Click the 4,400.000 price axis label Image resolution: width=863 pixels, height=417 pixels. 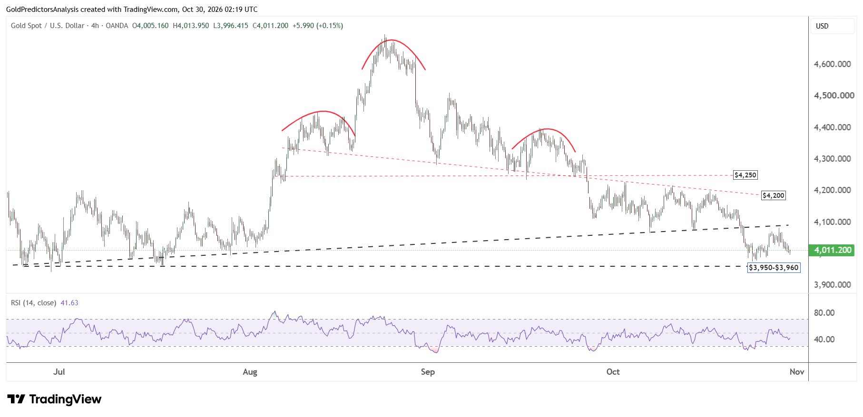click(x=833, y=127)
